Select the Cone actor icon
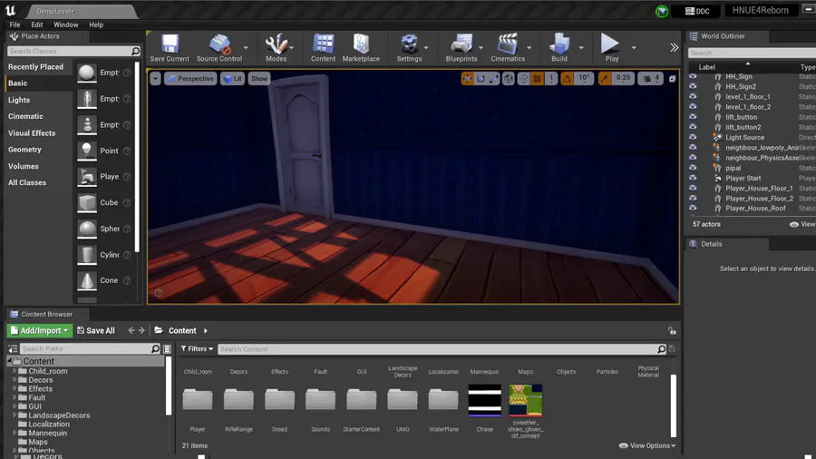 (x=87, y=280)
